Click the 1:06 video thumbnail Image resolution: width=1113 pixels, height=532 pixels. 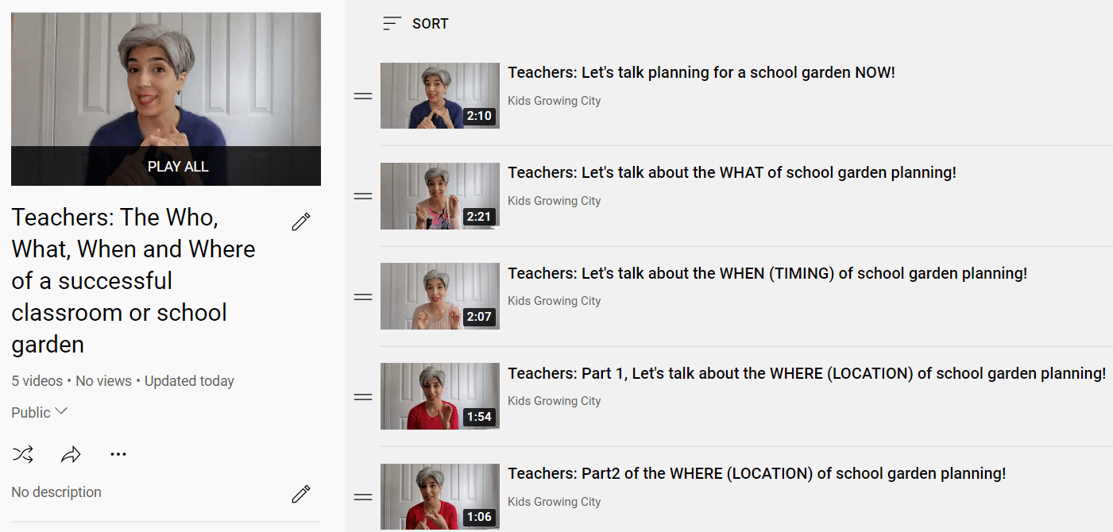pyautogui.click(x=440, y=497)
